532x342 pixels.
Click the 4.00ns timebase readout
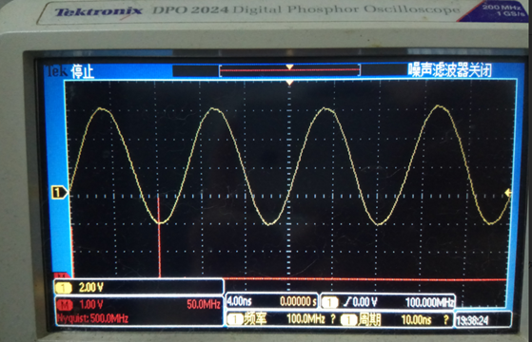[x=239, y=301]
